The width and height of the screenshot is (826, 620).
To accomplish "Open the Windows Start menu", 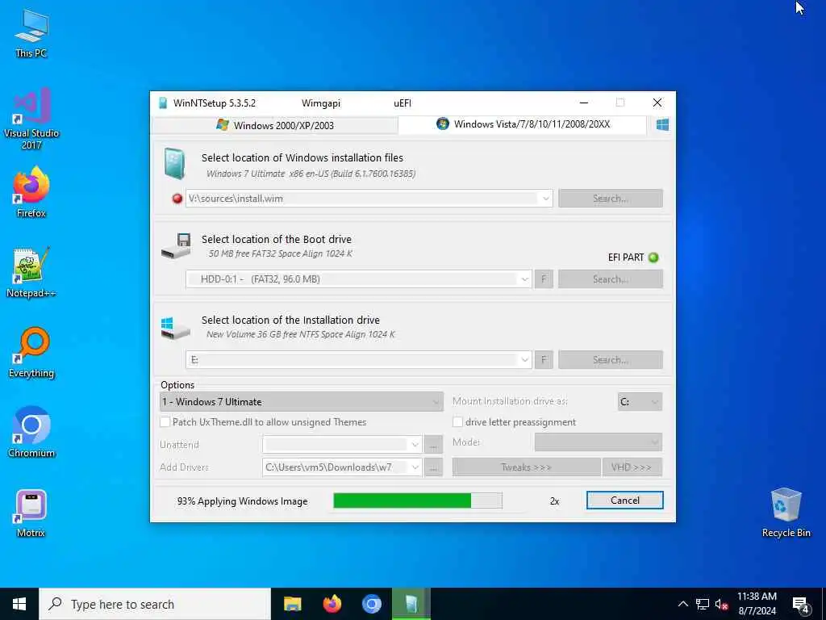I will (19, 604).
